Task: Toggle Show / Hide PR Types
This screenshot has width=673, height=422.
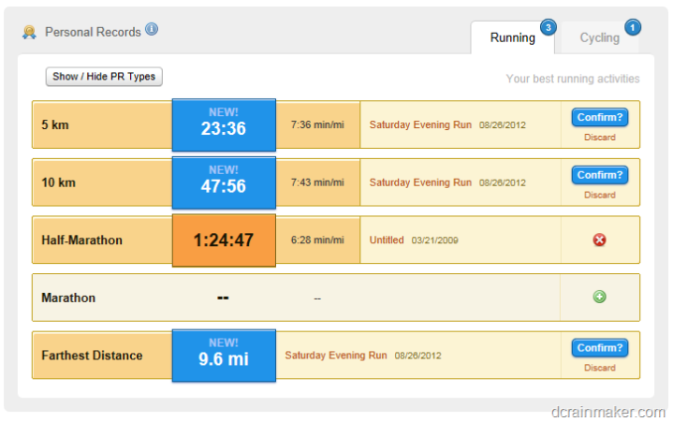Action: pos(104,77)
